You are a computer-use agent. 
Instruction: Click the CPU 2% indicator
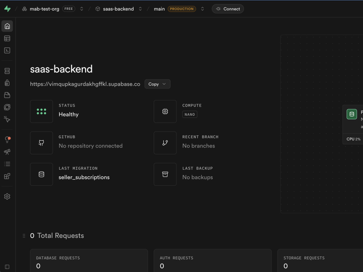pyautogui.click(x=353, y=139)
